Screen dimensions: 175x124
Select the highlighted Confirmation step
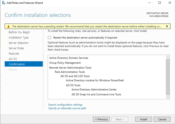[x=24, y=64]
